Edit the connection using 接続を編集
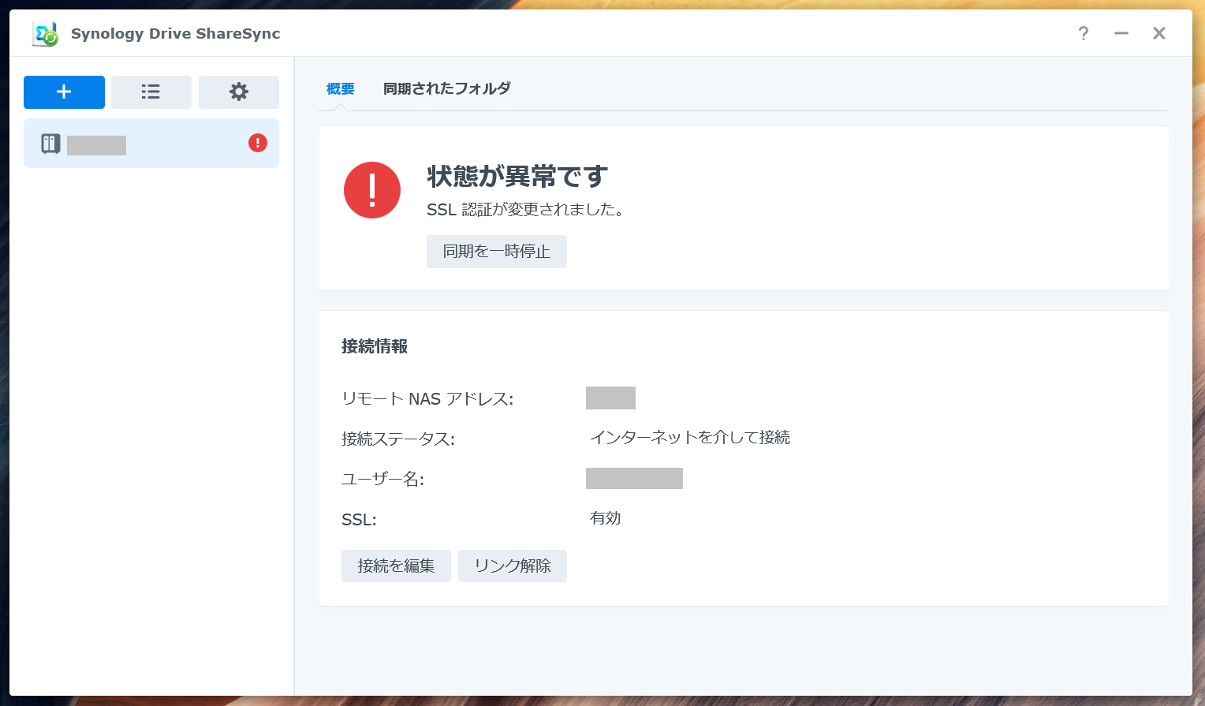The height and width of the screenshot is (706, 1205). coord(396,566)
